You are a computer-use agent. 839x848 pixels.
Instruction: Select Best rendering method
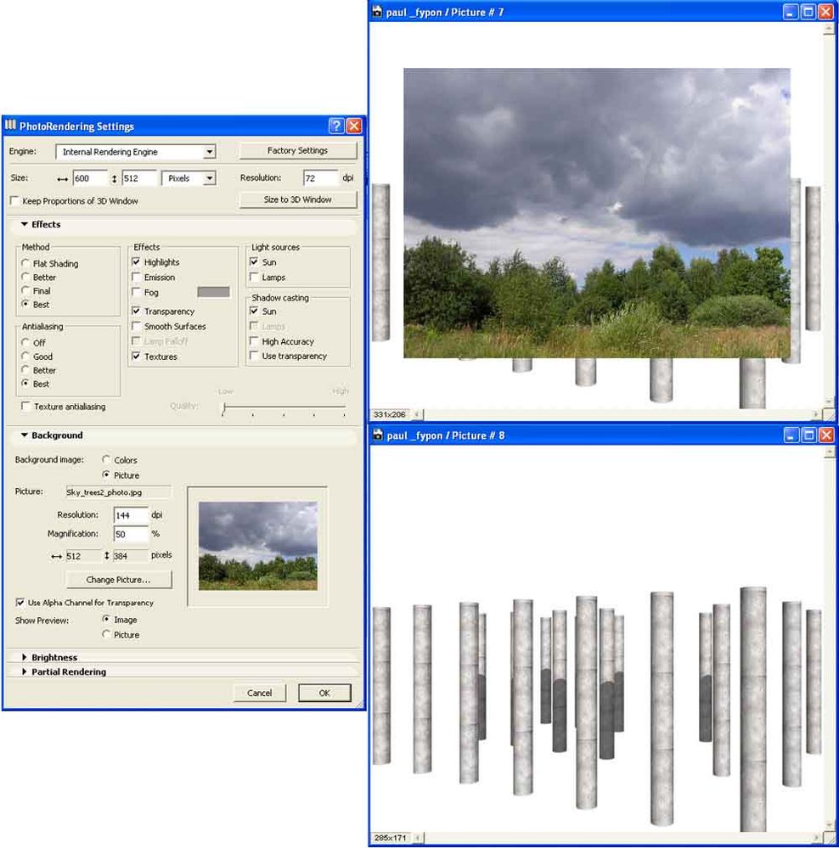(x=25, y=304)
